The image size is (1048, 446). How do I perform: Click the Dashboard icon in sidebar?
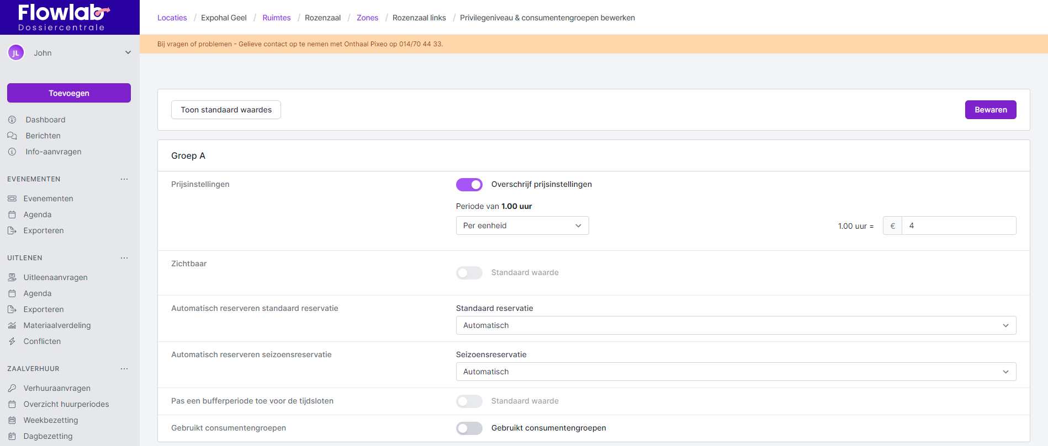(12, 120)
